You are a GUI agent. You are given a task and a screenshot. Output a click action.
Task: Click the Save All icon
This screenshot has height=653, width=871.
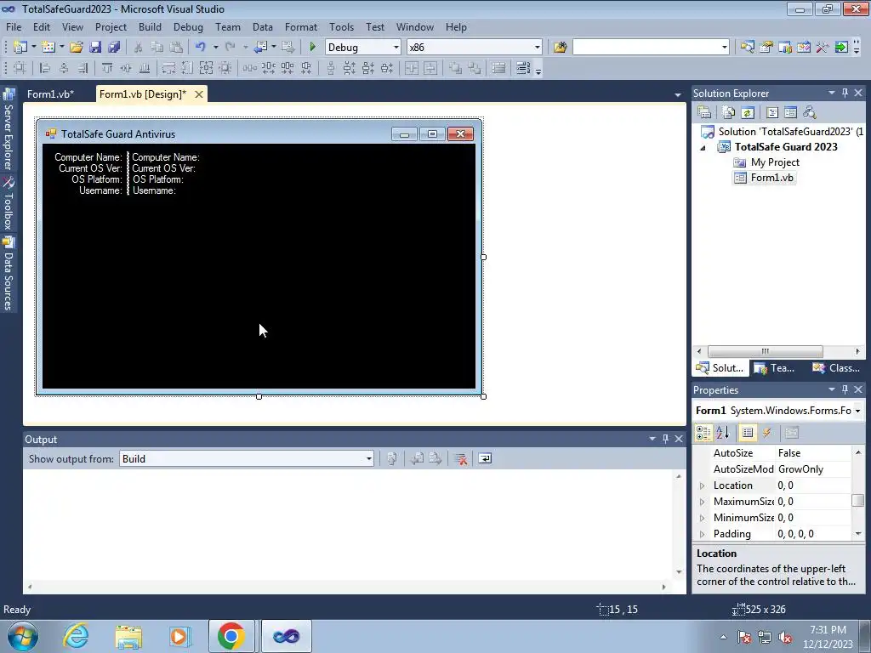point(115,48)
